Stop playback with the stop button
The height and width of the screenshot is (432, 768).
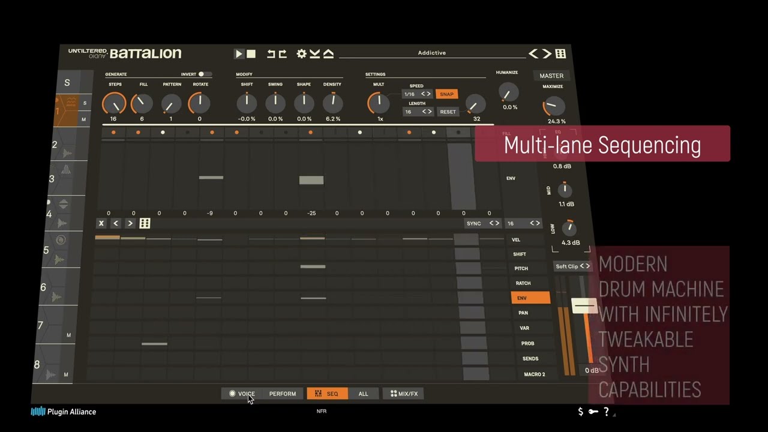[251, 54]
